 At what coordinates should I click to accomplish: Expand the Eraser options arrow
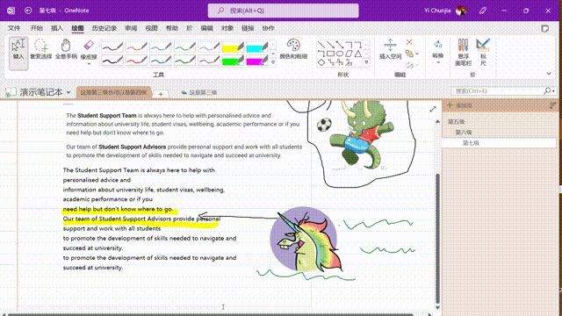(89, 64)
